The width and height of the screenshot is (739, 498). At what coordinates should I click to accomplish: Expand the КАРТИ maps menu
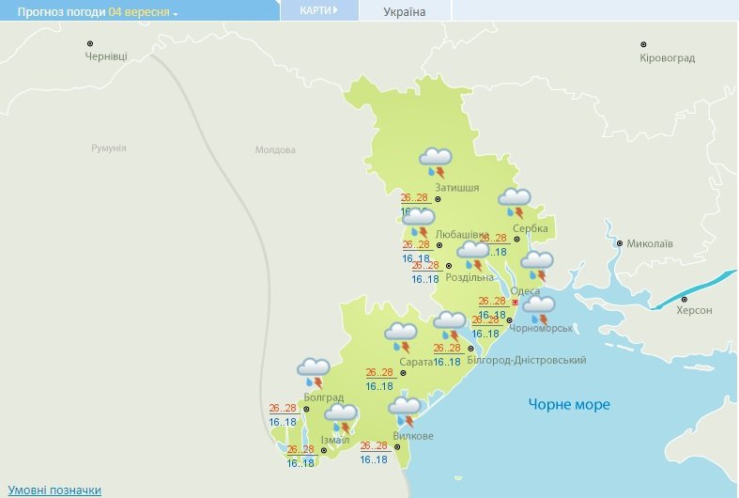[x=319, y=10]
